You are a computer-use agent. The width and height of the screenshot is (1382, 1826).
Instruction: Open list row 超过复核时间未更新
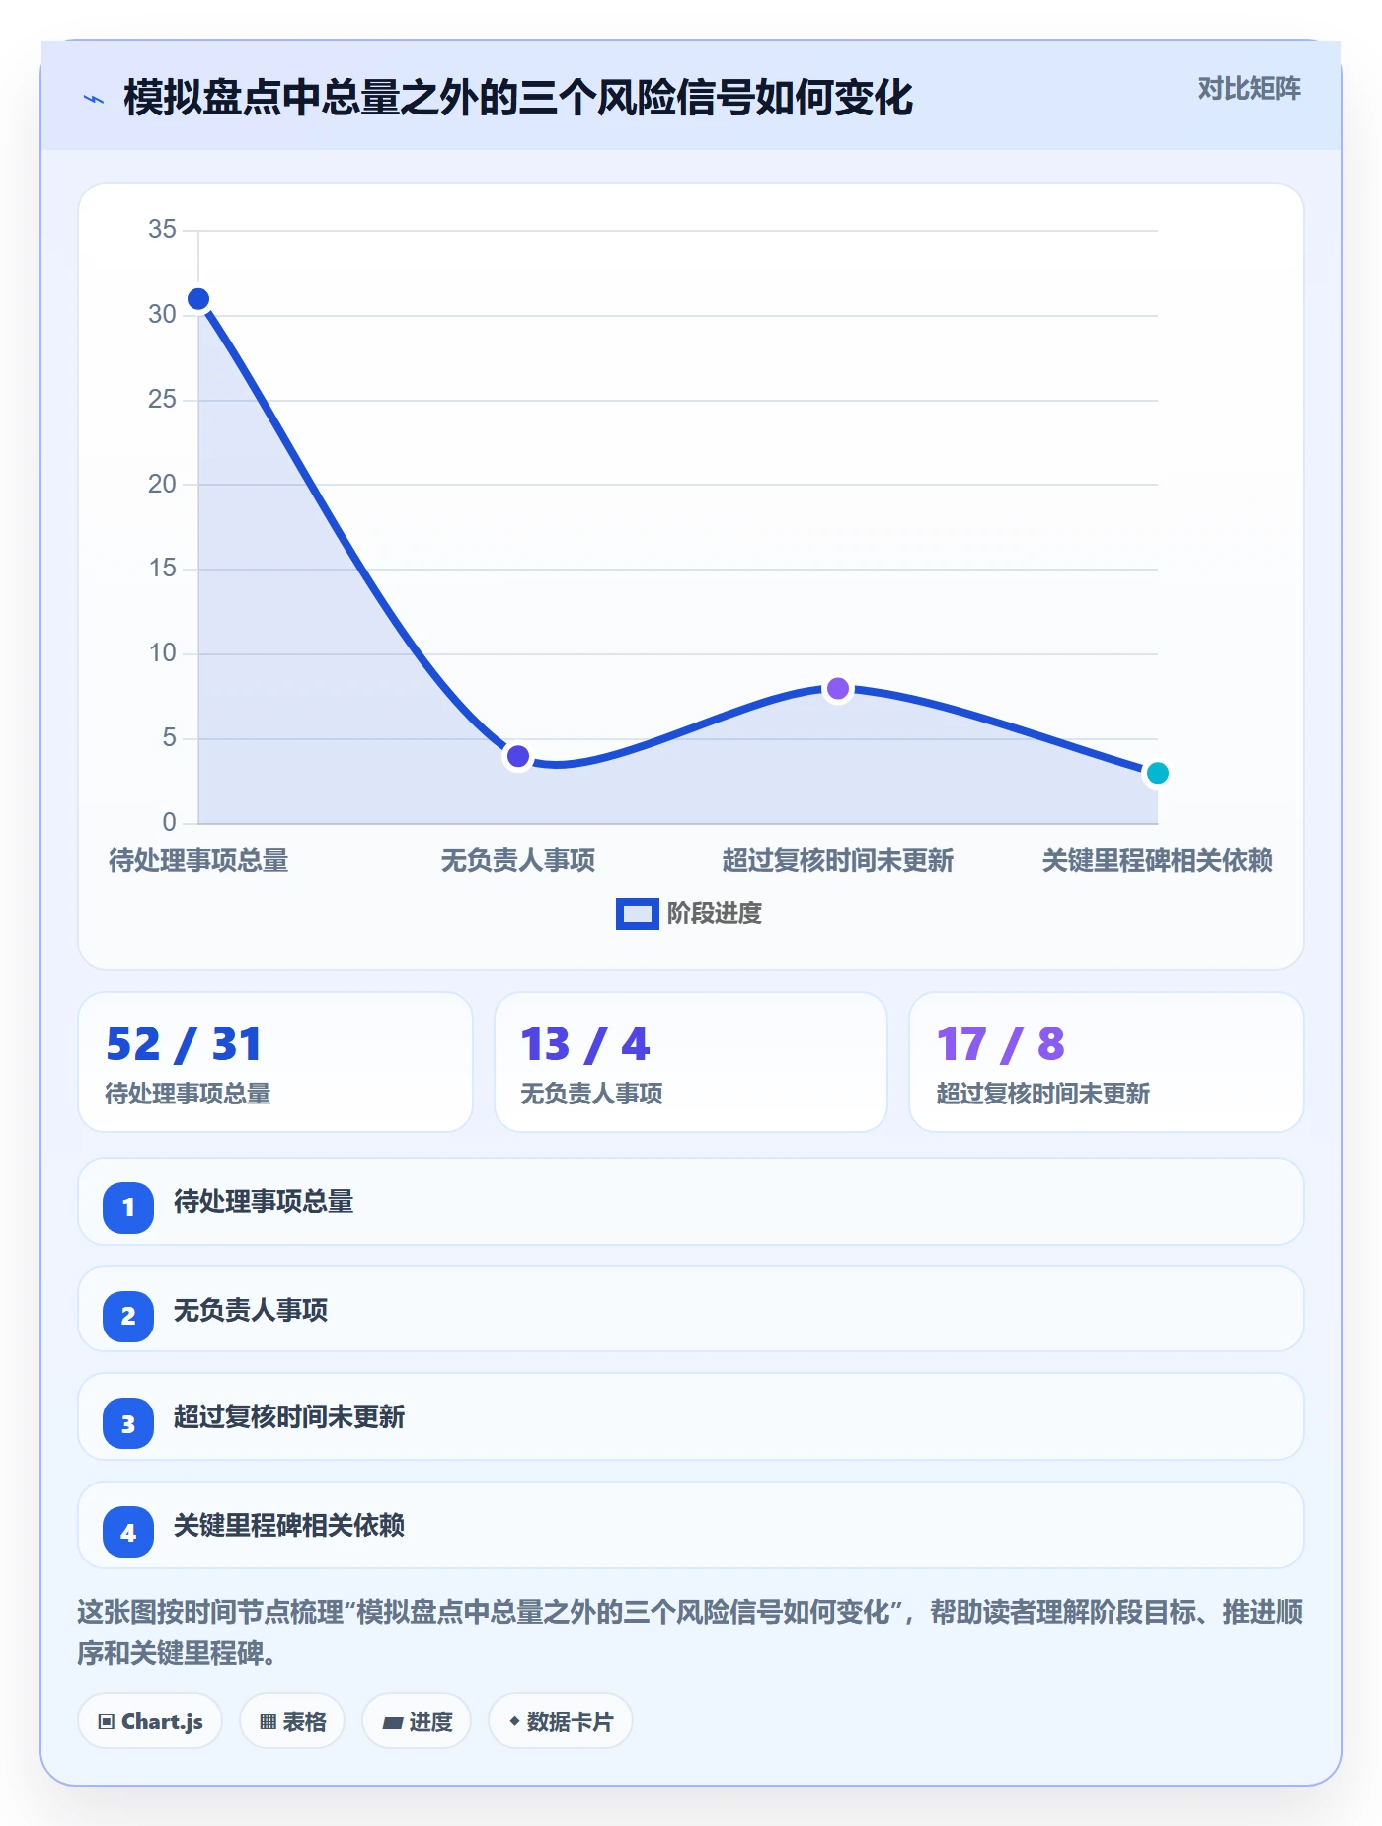[691, 1416]
